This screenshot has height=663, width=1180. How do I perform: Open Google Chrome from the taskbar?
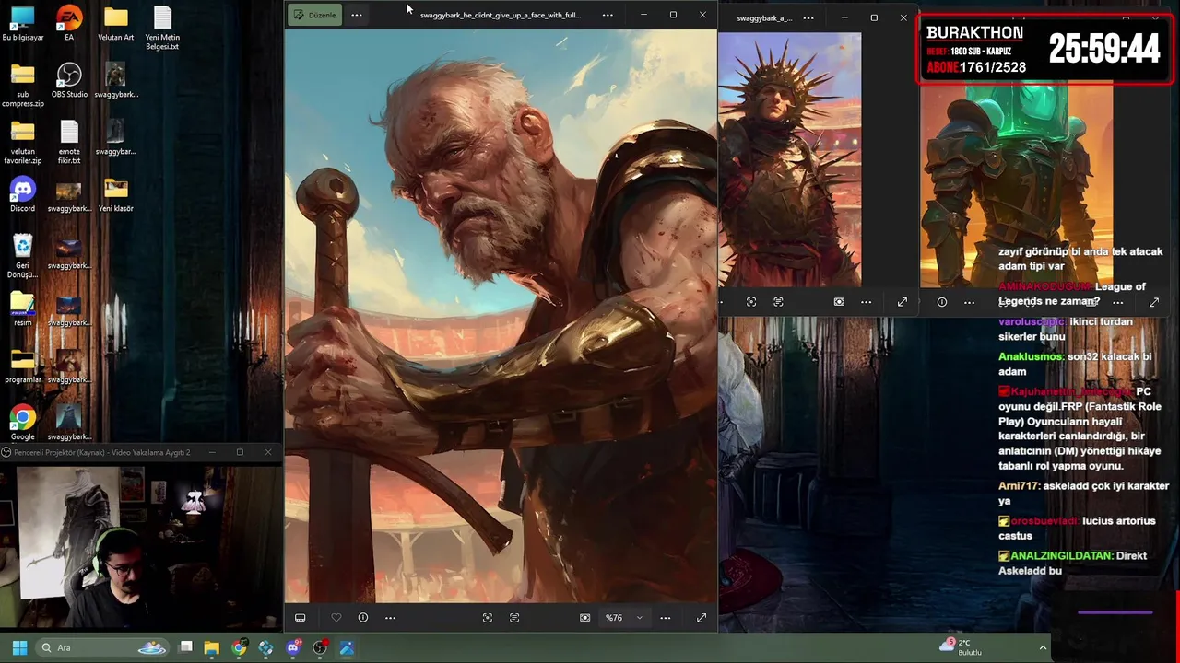coord(239,647)
